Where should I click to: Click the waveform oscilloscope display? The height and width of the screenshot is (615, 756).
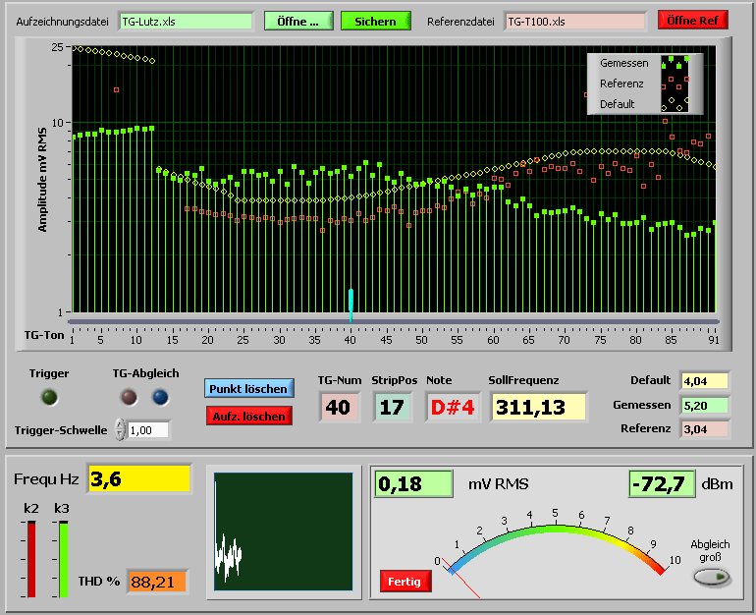[x=284, y=531]
